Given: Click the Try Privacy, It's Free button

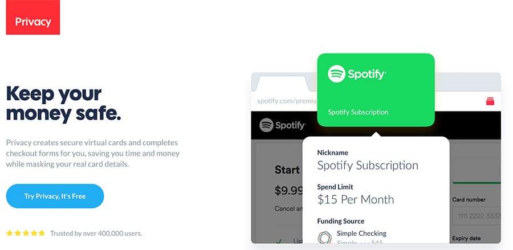Looking at the screenshot, I should (55, 196).
